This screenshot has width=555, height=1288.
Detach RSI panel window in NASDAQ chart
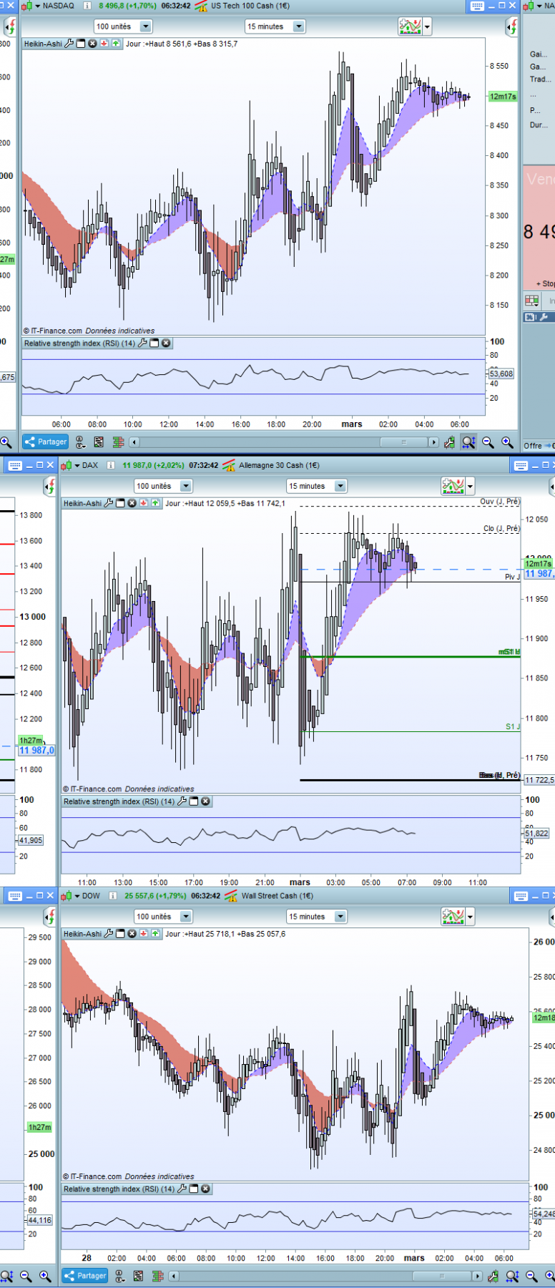click(154, 343)
